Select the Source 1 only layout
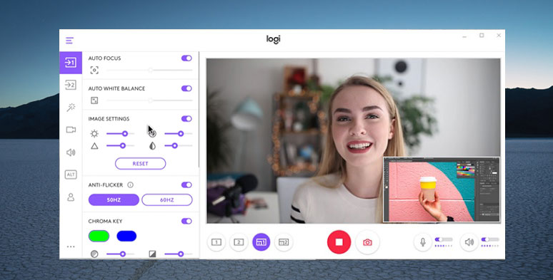This screenshot has width=553, height=280. pos(216,242)
